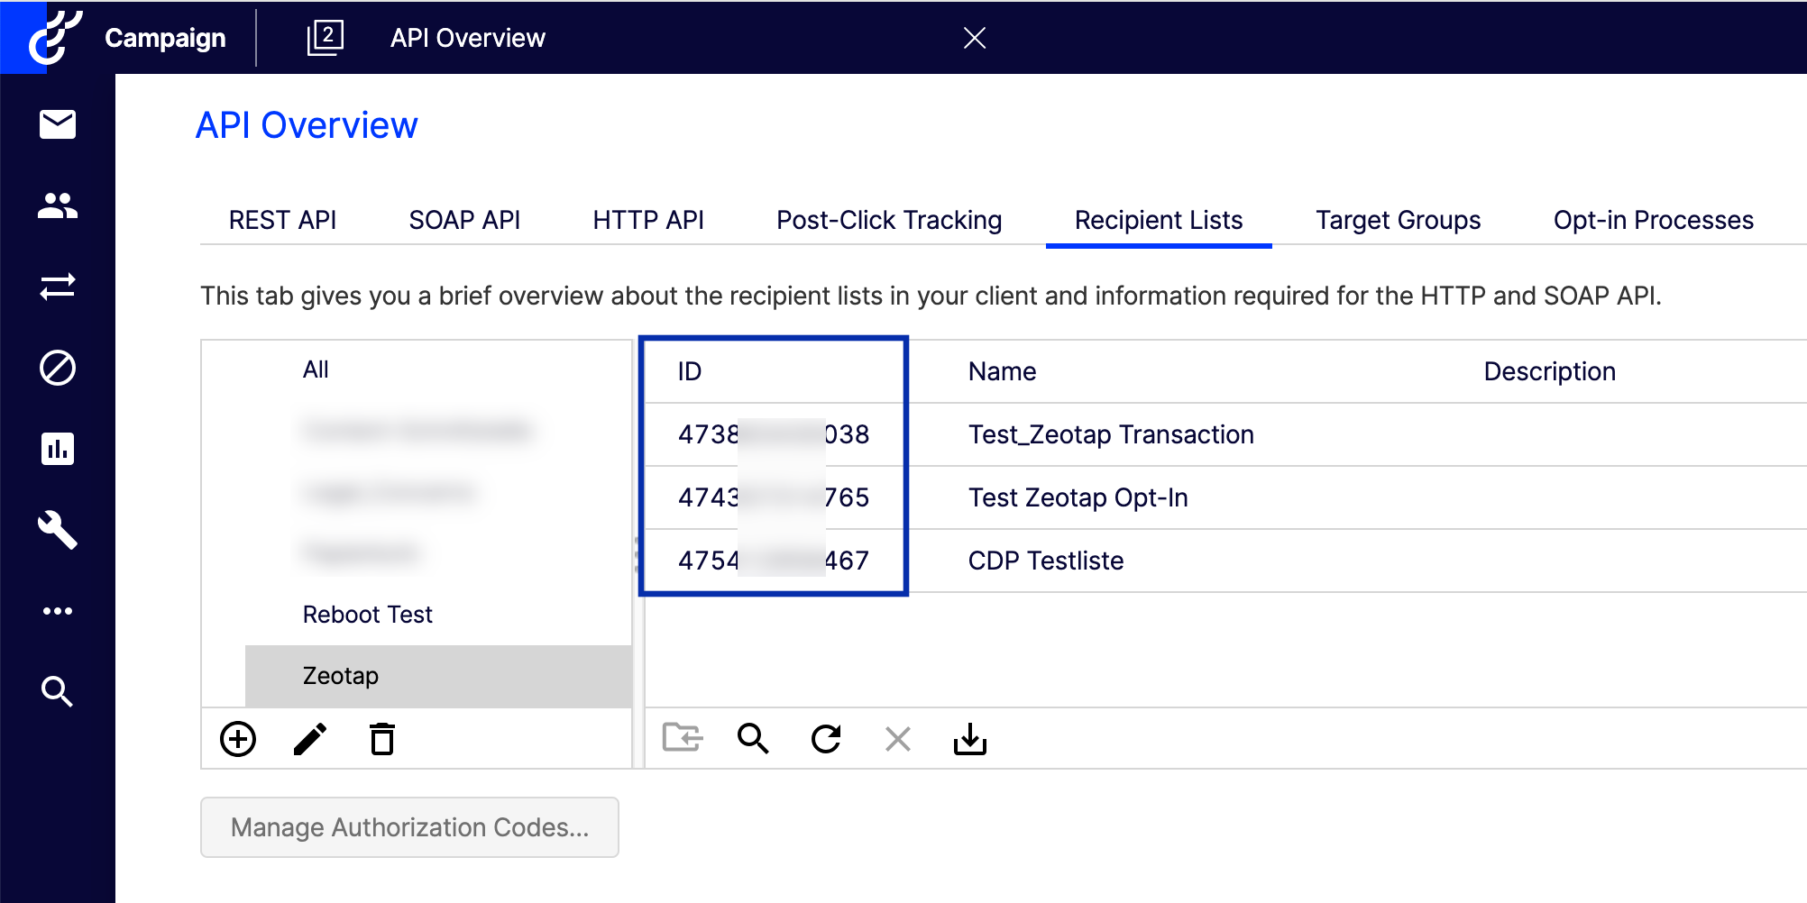This screenshot has width=1807, height=903.
Task: Click the API Overview window tab title
Action: point(468,38)
